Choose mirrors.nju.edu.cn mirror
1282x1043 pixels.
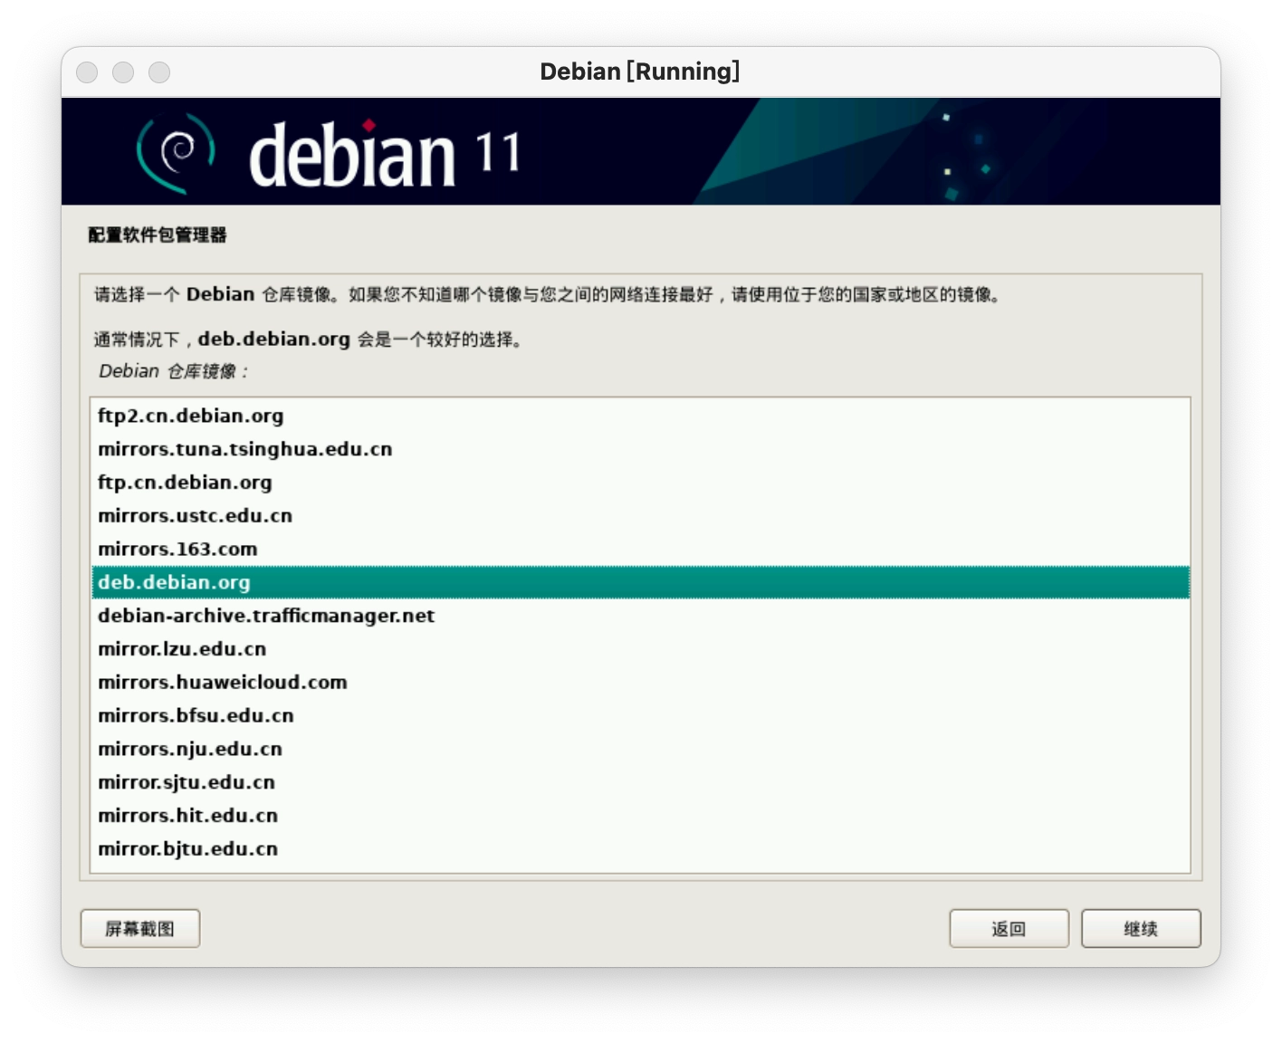click(640, 750)
